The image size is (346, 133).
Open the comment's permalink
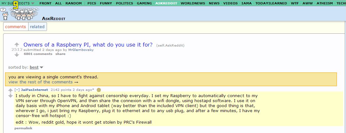click(23, 128)
